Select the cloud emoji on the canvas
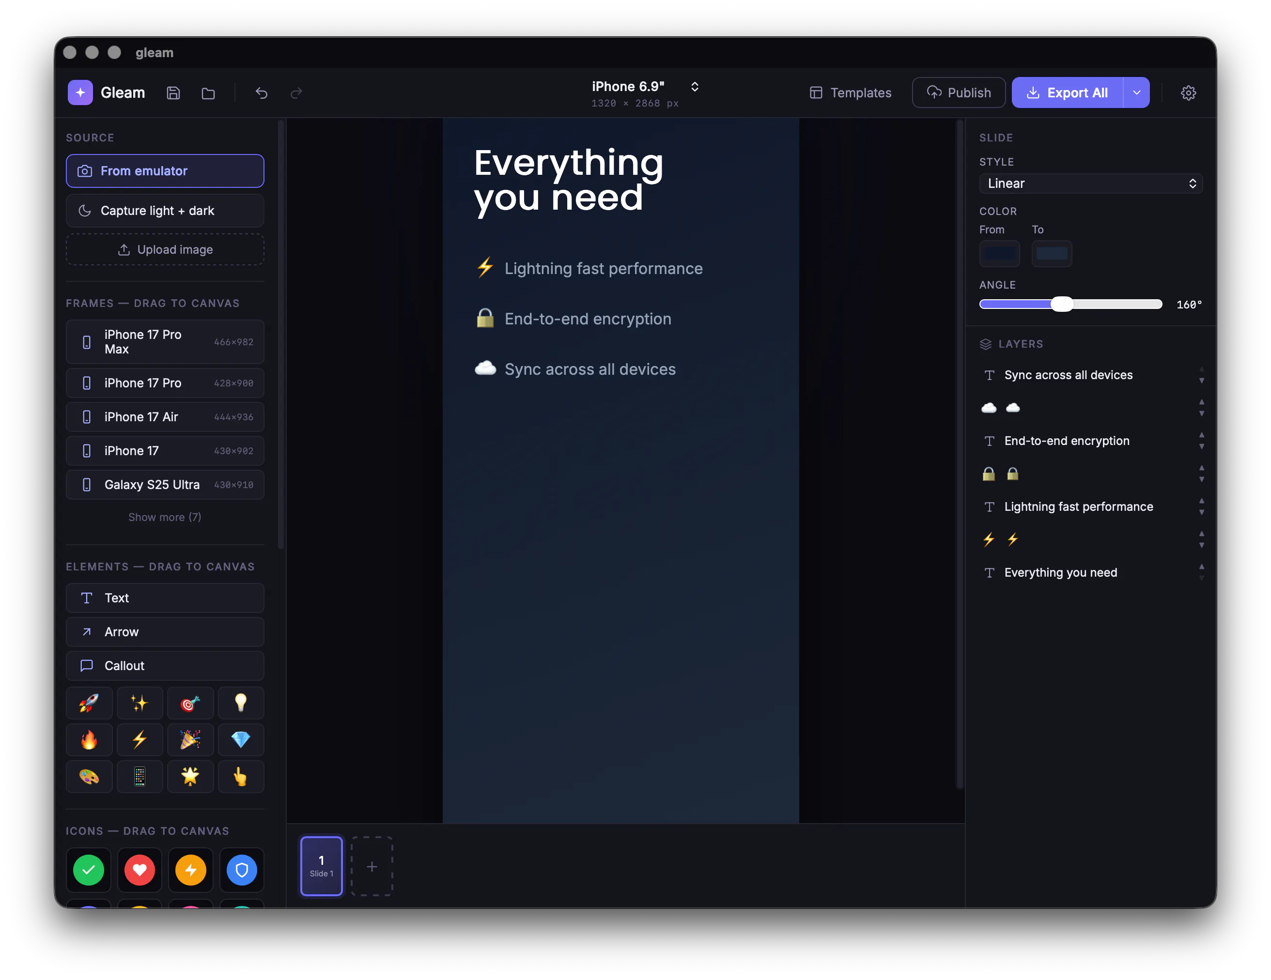Screen dimensions: 1271x980 pos(485,368)
